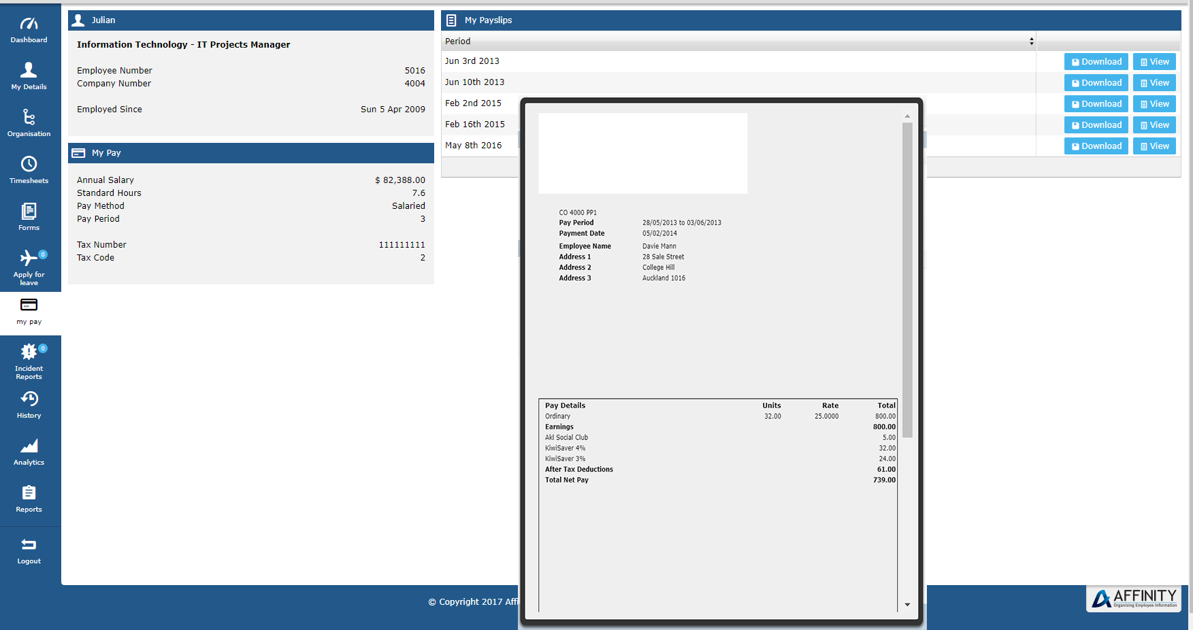Click the Apply for leave label
Viewport: 1193px width, 630px height.
pos(29,279)
